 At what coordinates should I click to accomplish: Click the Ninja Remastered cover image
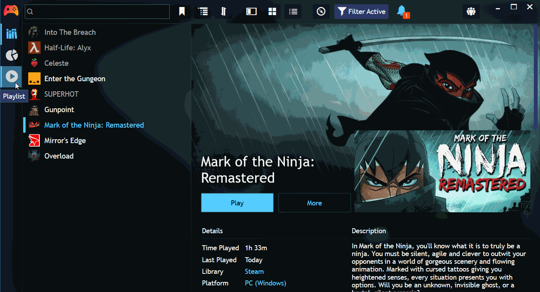(442, 171)
